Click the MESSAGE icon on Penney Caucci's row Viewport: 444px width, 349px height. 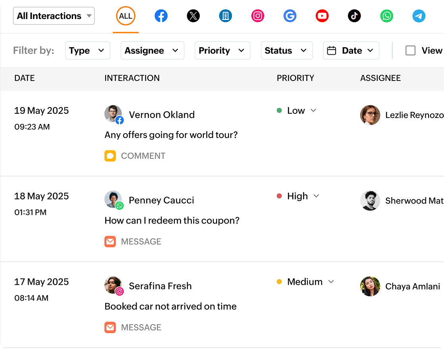click(x=110, y=242)
